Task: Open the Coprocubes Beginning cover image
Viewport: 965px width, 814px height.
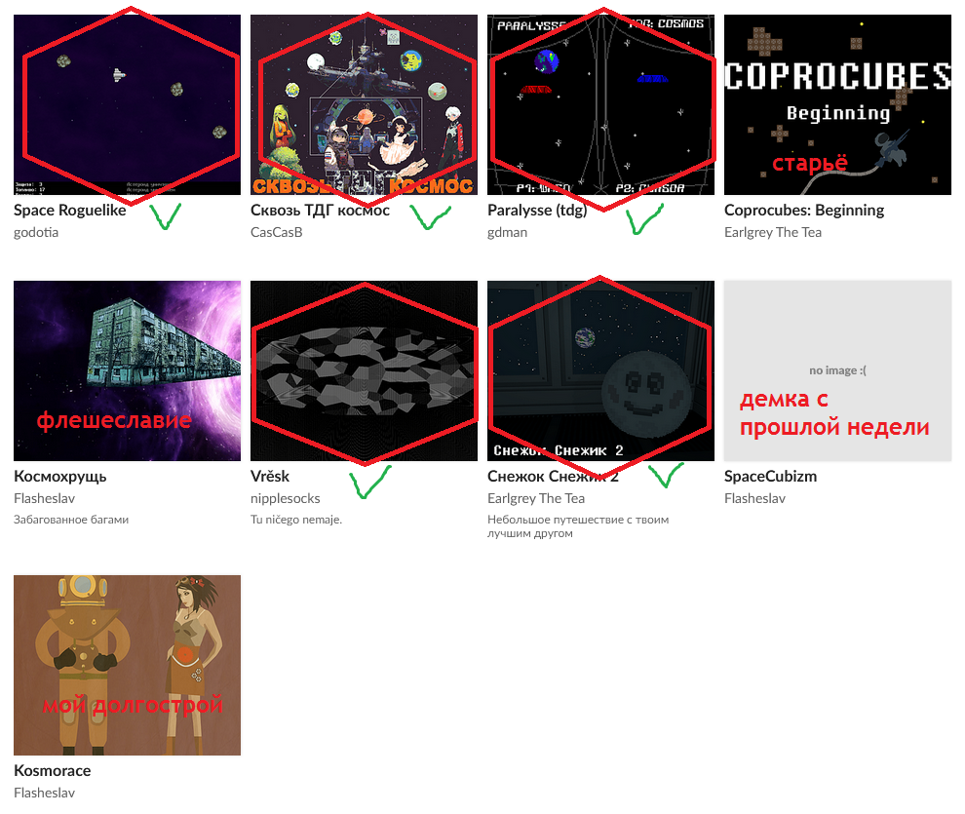Action: coord(837,104)
